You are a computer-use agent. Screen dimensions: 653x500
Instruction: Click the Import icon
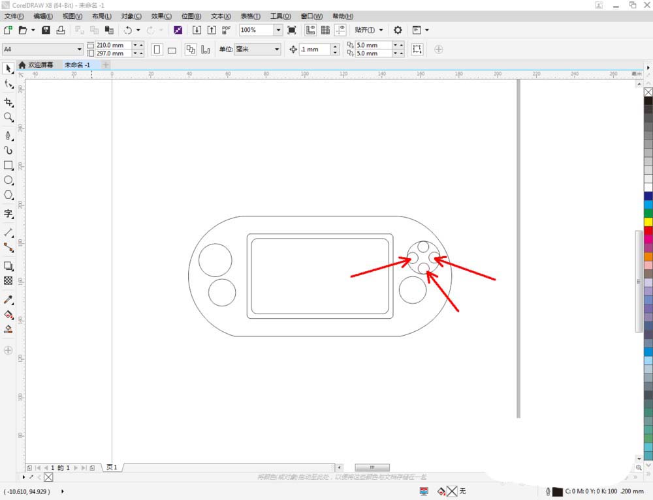coord(197,30)
